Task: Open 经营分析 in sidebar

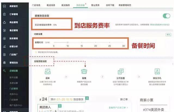Action: click(14, 47)
